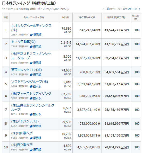143x153 pixels.
Task: Click market cap 41,524,772百万円
Action: [x=116, y=30]
